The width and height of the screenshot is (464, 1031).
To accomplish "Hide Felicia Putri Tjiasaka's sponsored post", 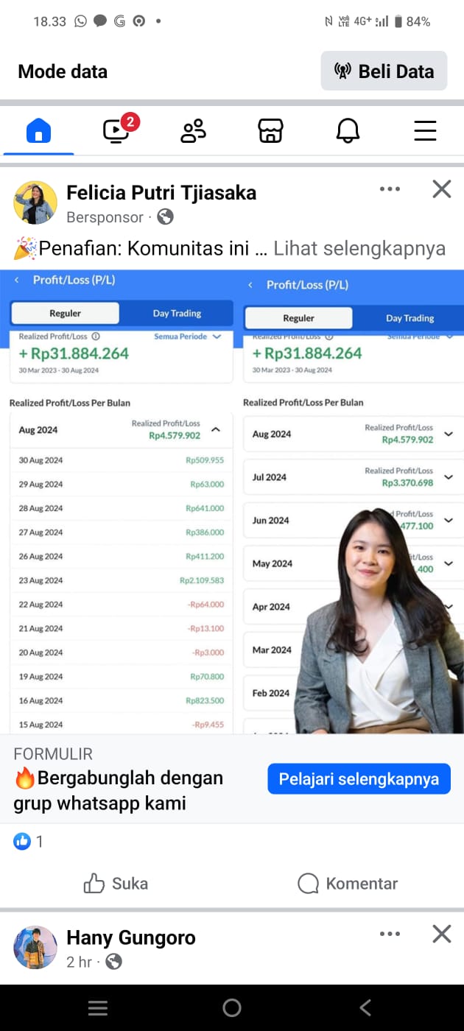I will tap(441, 189).
